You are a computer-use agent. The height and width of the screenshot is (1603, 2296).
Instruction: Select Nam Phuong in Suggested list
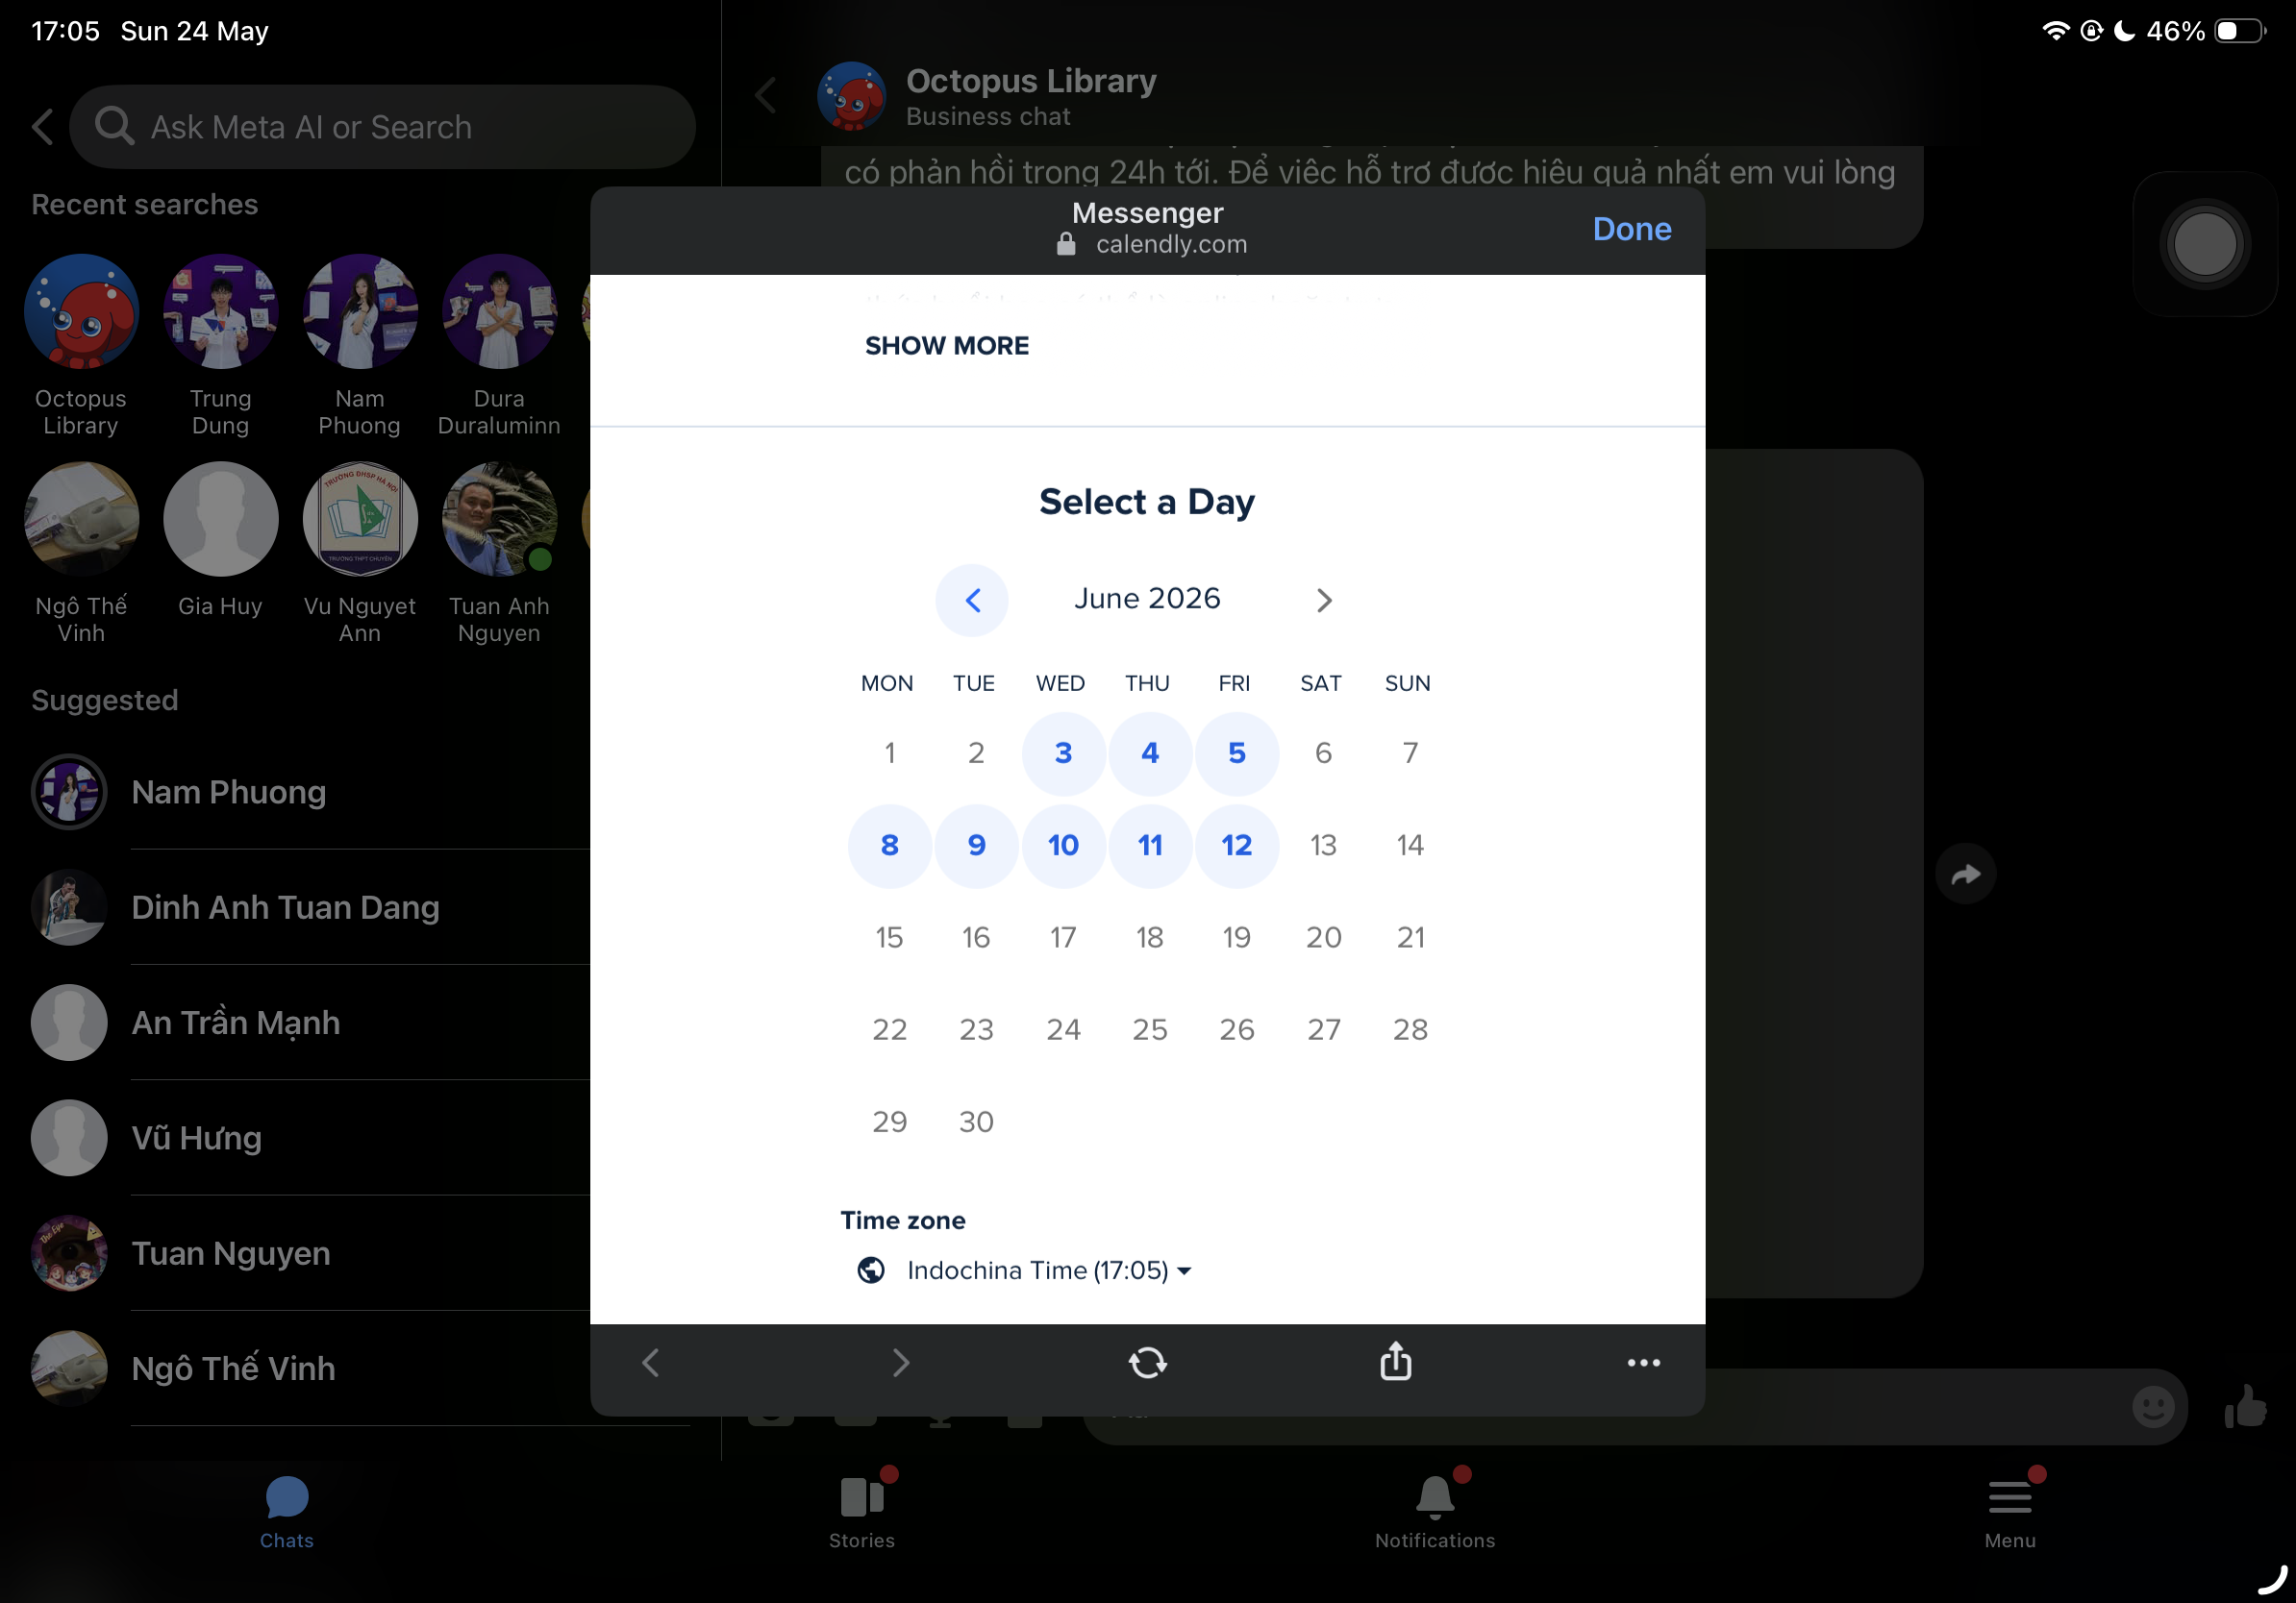pos(310,793)
